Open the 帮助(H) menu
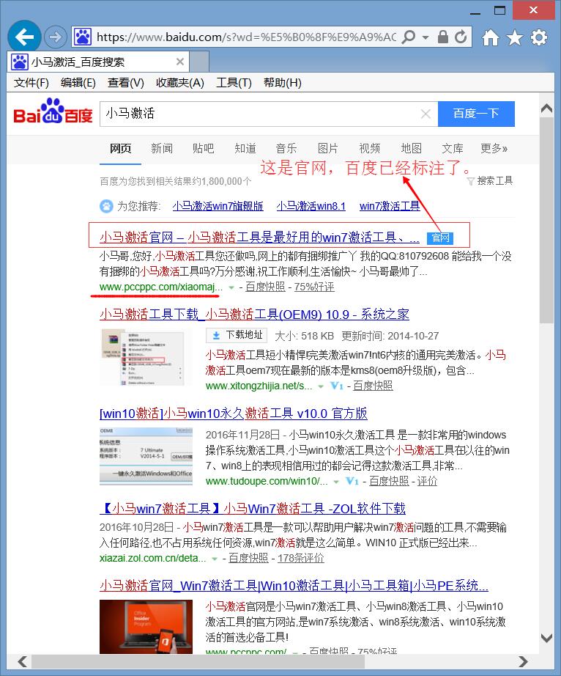 [282, 82]
